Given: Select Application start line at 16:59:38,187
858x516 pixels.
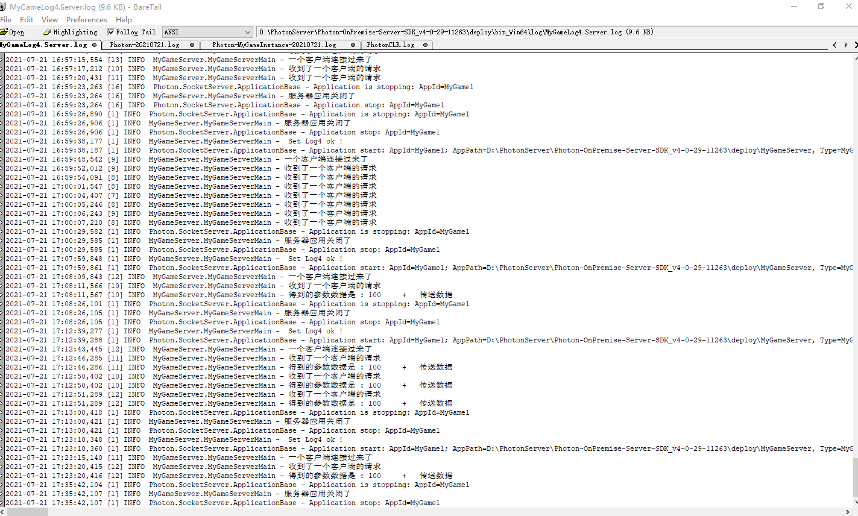Looking at the screenshot, I should (x=429, y=150).
